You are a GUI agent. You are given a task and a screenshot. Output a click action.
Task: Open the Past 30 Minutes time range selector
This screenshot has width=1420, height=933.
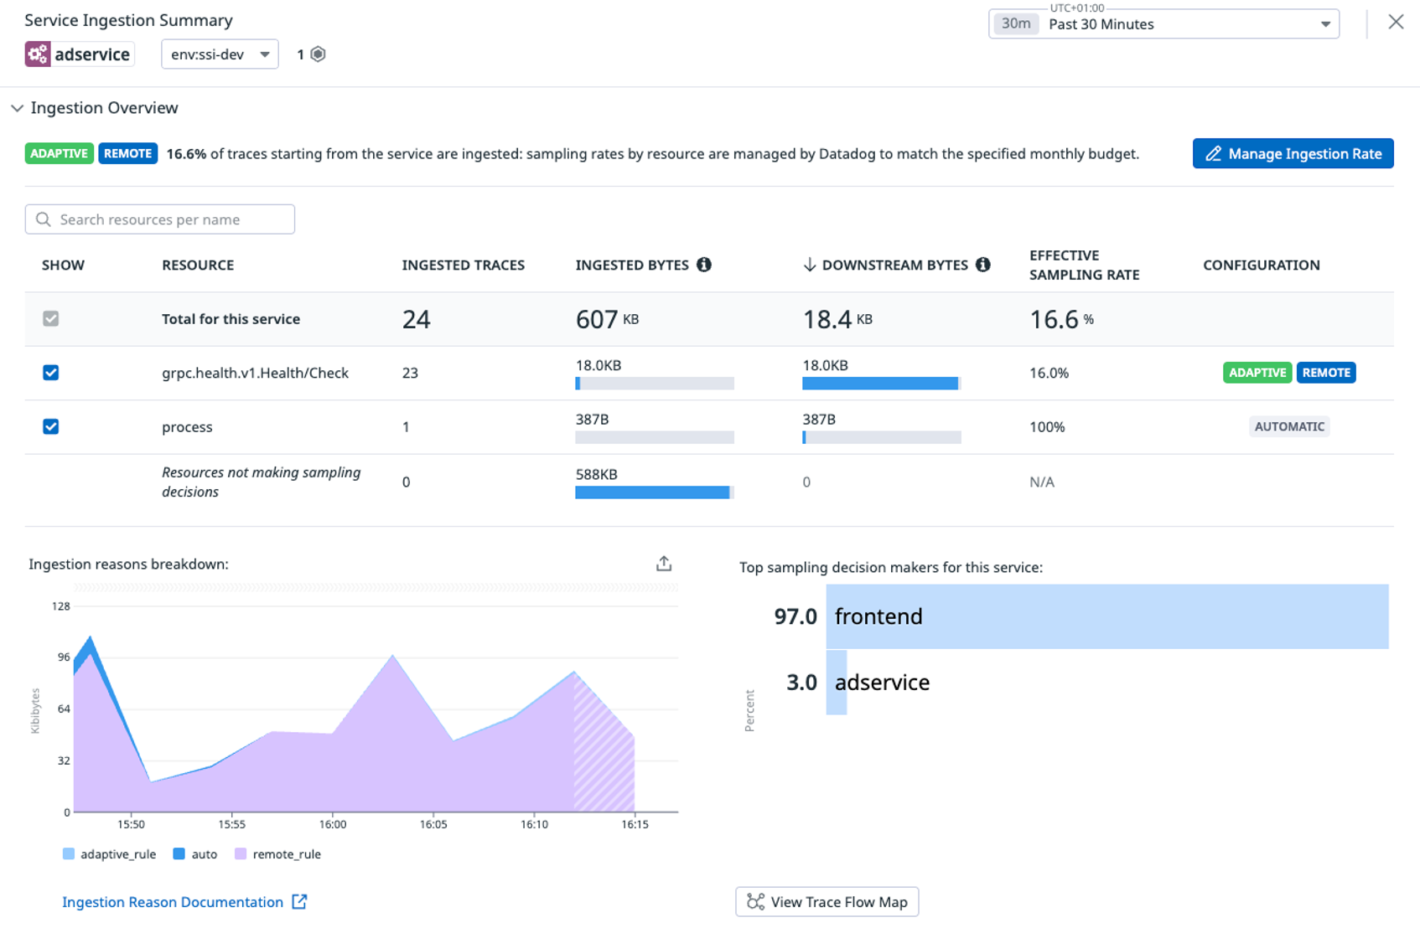(1163, 24)
